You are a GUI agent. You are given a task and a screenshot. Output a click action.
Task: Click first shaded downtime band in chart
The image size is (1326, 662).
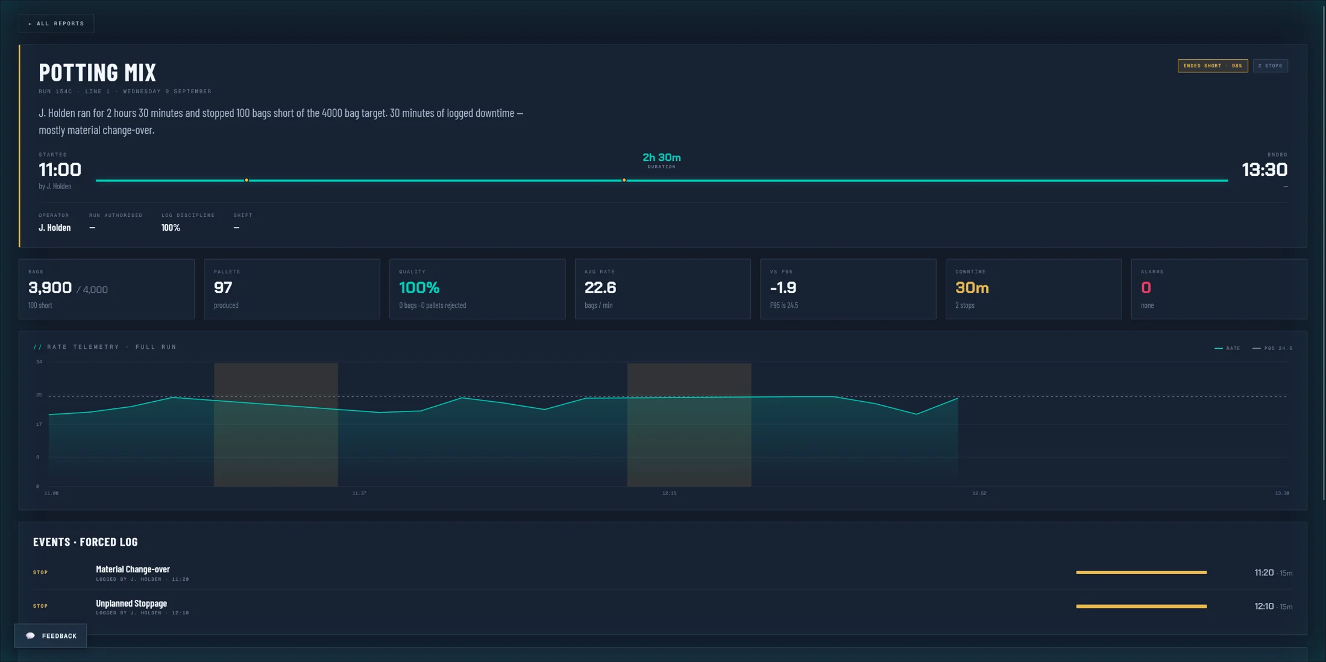pyautogui.click(x=276, y=425)
